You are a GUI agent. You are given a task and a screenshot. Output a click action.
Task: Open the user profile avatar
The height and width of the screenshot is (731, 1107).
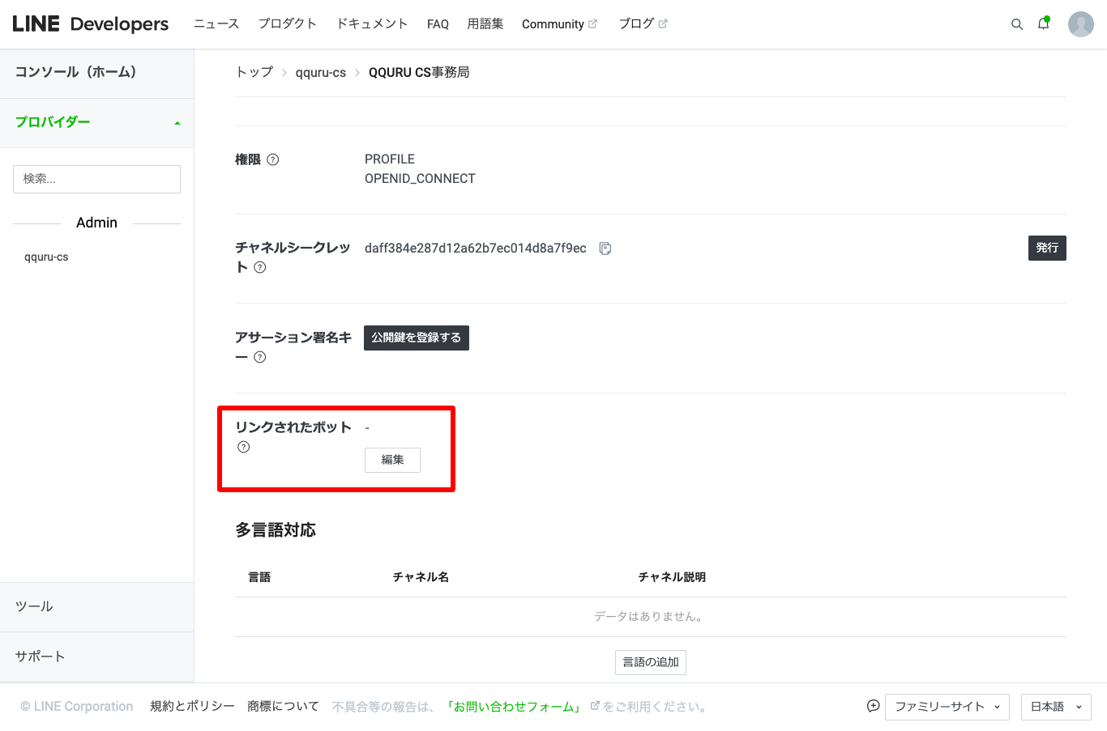click(1080, 24)
